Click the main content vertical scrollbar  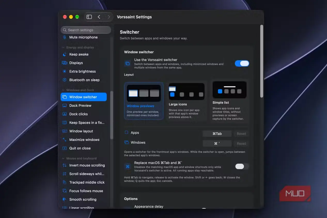261,61
